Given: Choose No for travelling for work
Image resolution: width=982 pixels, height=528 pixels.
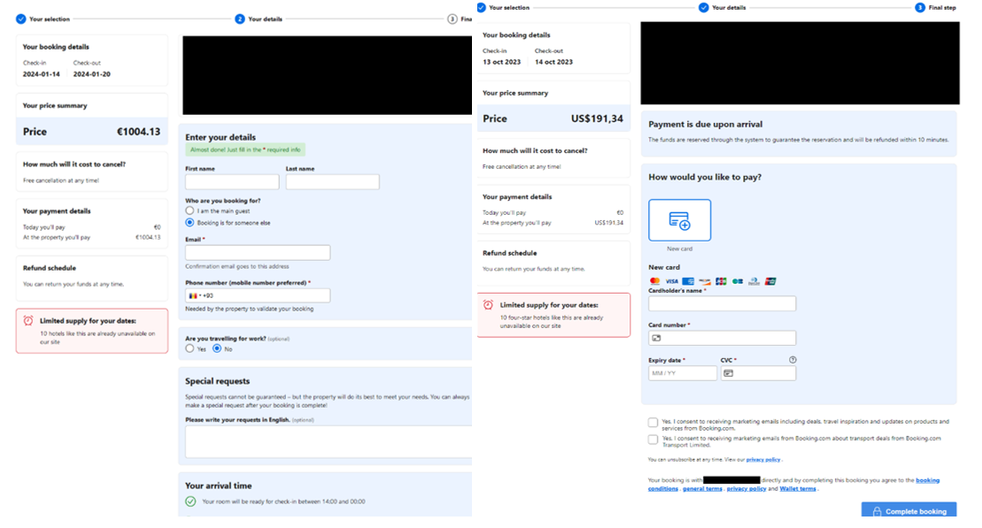Looking at the screenshot, I should 217,348.
